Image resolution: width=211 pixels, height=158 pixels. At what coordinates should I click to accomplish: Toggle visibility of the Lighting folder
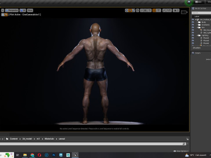click(193, 35)
